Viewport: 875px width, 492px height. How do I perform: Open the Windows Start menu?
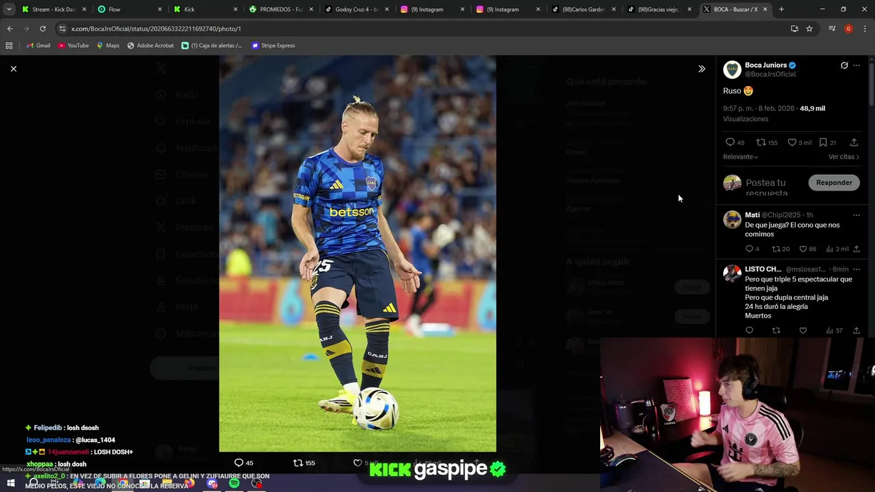click(10, 484)
